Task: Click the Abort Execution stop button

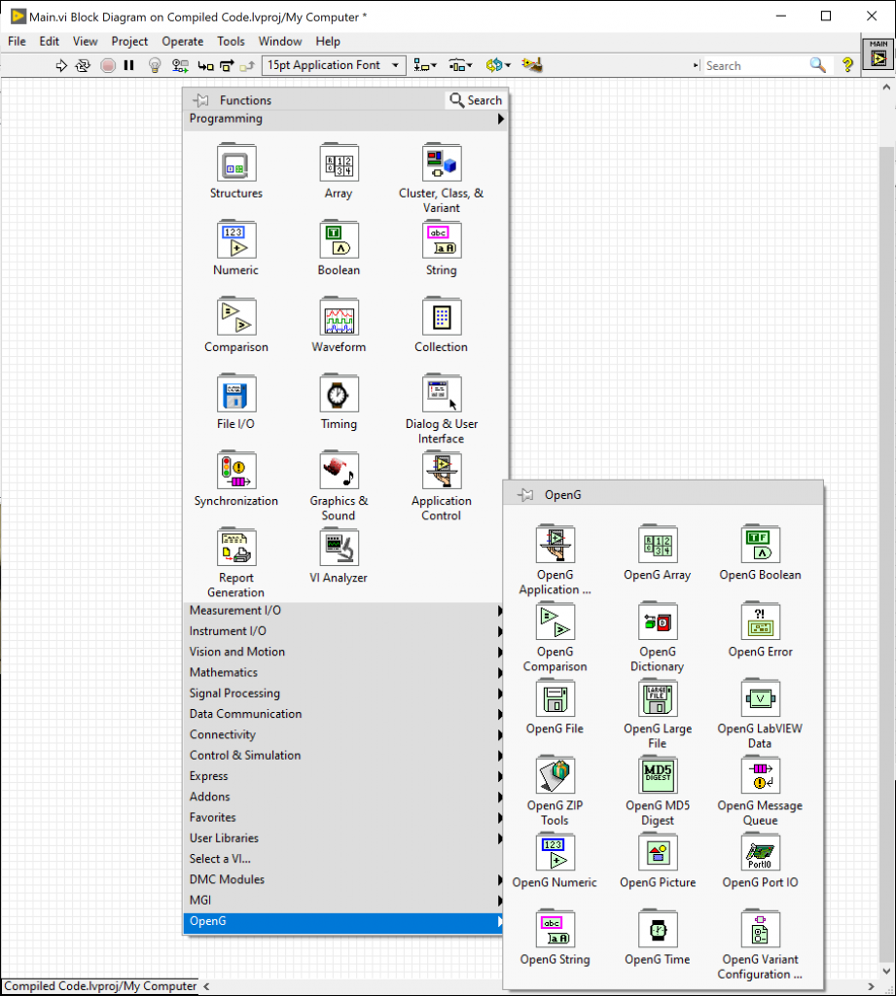Action: pyautogui.click(x=108, y=65)
